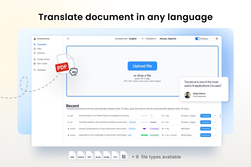
Task: Click the PDF file-type icon in the first Recent row
Action: (68, 116)
